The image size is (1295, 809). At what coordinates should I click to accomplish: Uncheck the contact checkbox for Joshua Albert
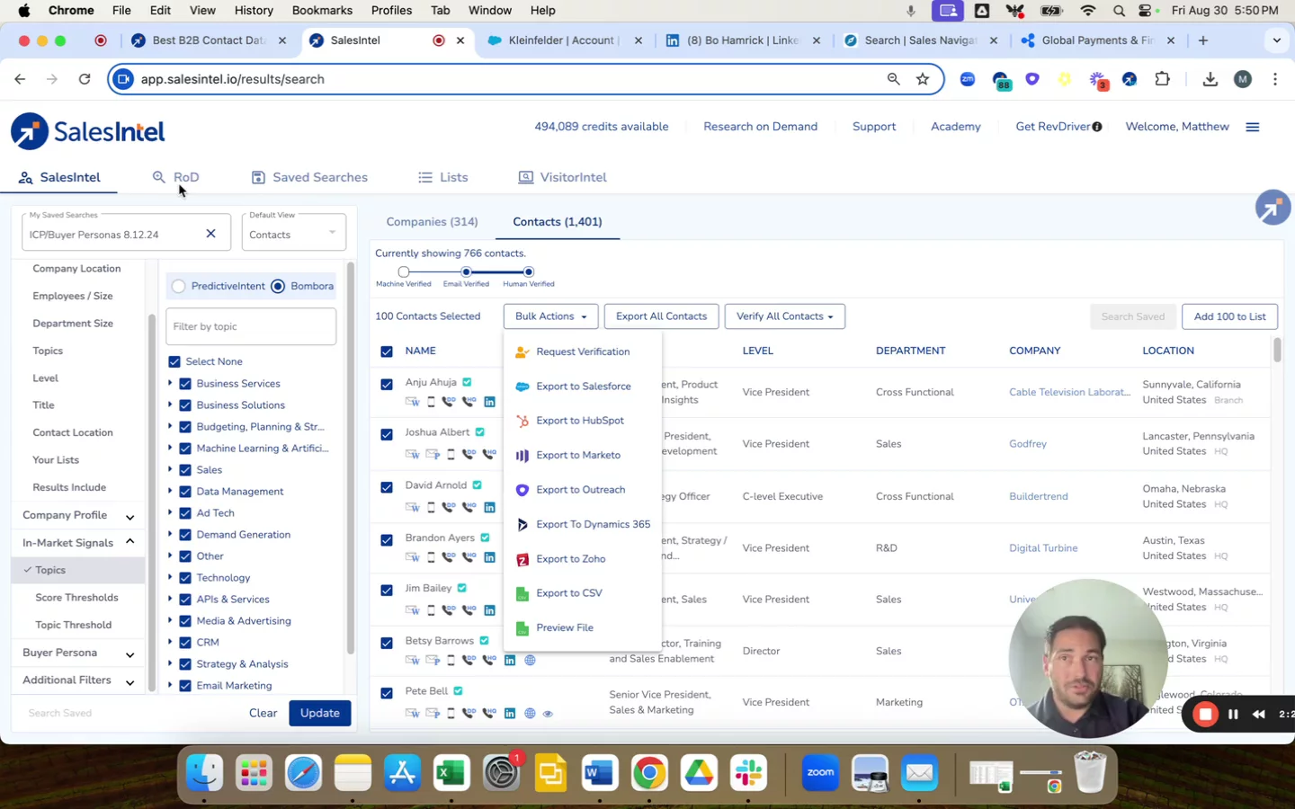[x=387, y=435]
